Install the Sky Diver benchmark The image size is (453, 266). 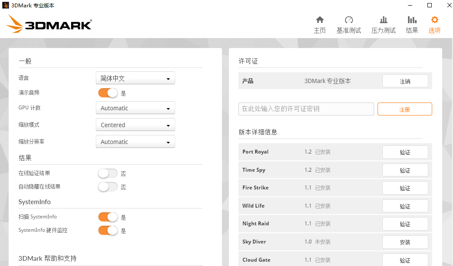[x=405, y=242]
